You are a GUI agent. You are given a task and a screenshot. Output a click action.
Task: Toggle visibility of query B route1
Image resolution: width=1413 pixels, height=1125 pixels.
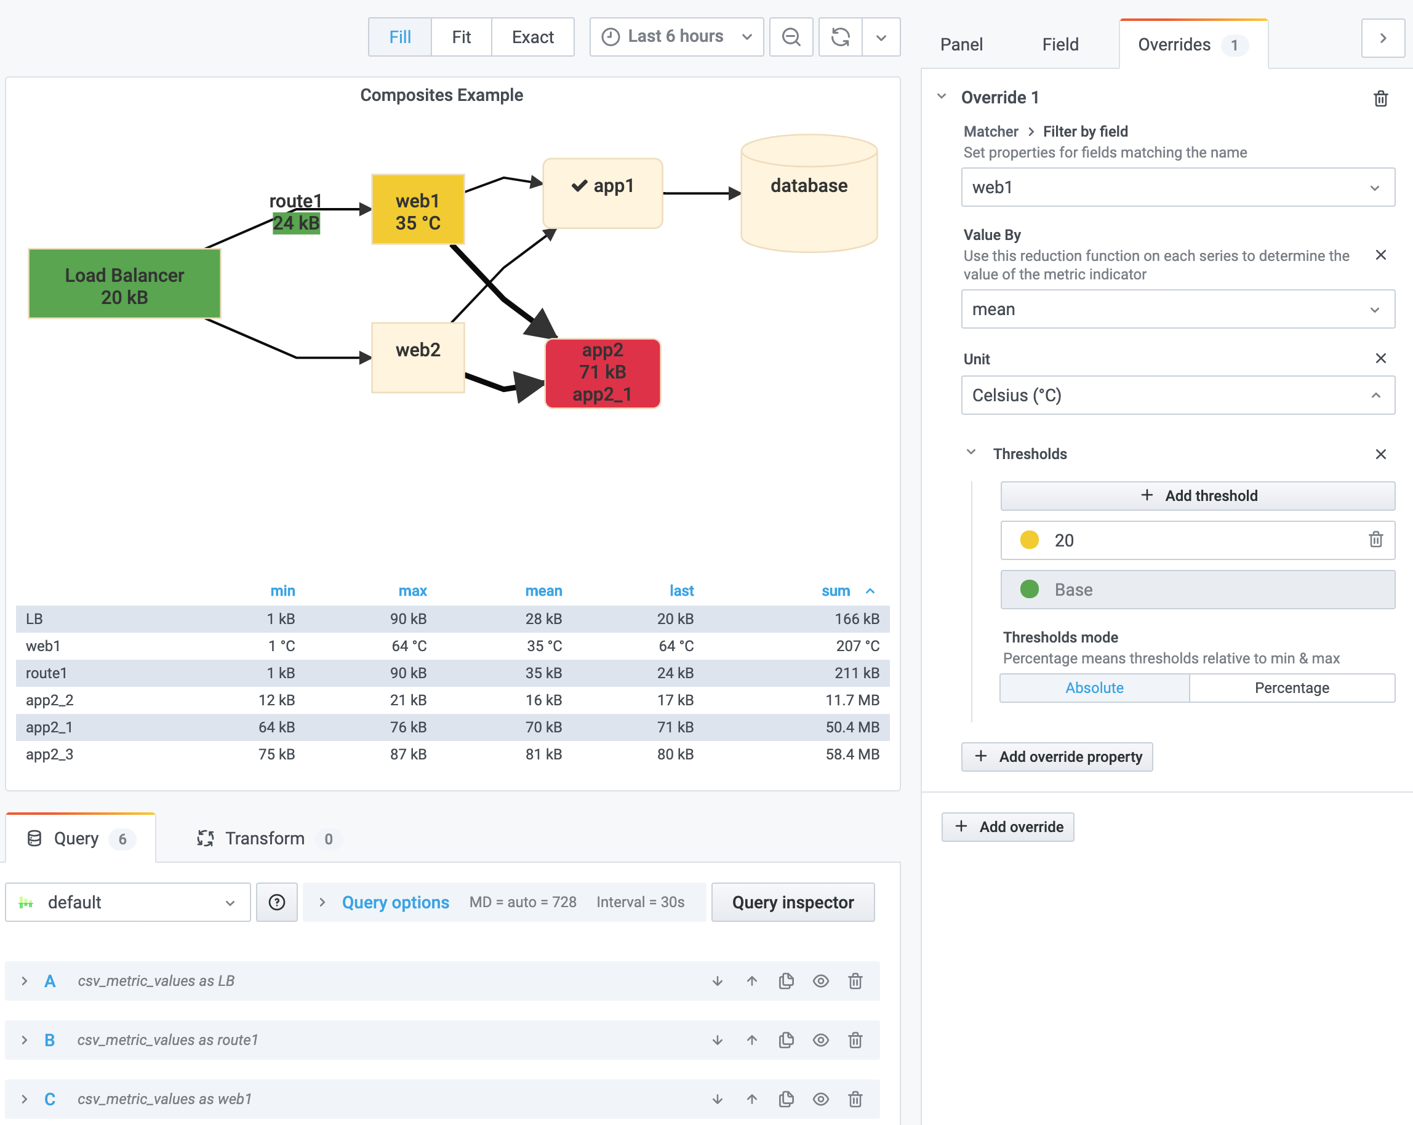coord(820,1040)
